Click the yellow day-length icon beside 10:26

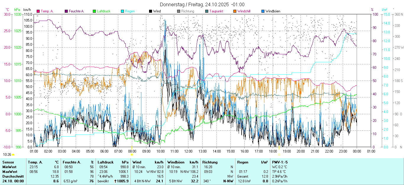[x=13, y=155]
